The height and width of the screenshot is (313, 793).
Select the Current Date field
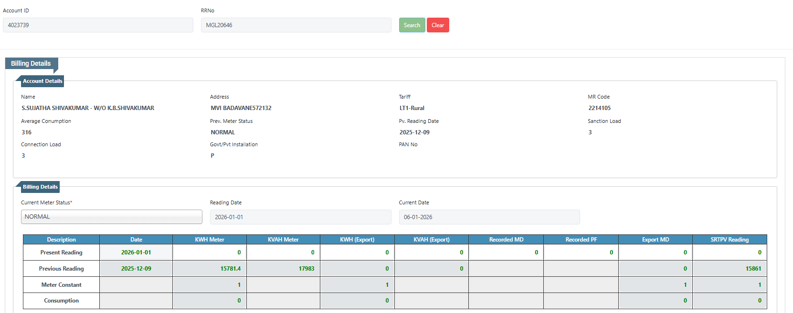(489, 217)
